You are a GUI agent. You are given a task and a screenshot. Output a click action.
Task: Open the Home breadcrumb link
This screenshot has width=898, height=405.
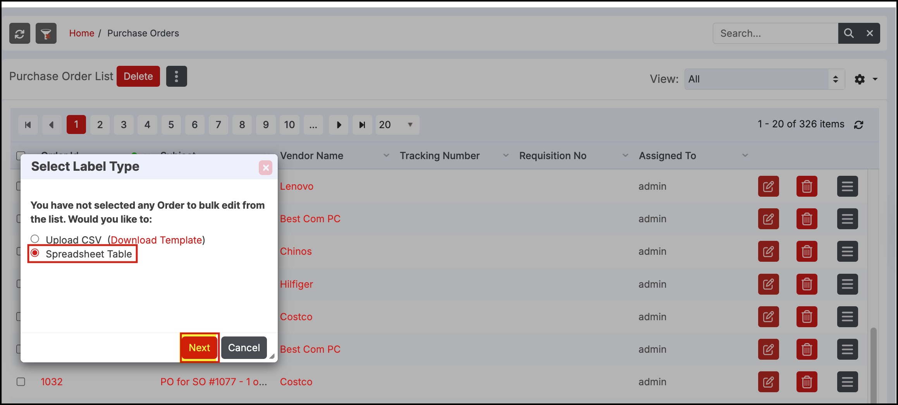pos(82,33)
